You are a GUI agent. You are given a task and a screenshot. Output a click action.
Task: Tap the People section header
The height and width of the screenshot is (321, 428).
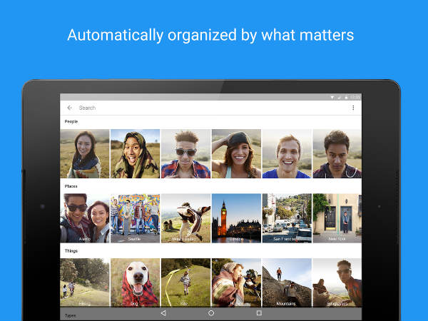coord(71,122)
